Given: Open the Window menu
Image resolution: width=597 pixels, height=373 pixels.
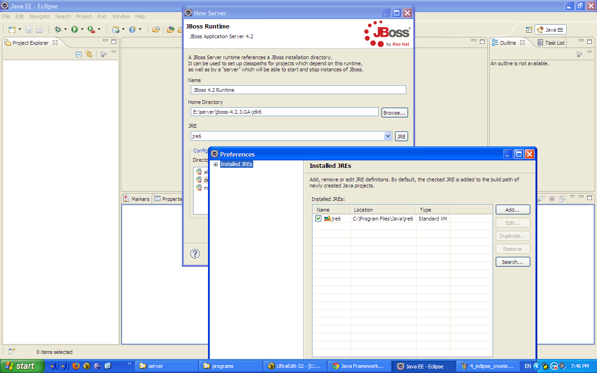Looking at the screenshot, I should click(121, 16).
